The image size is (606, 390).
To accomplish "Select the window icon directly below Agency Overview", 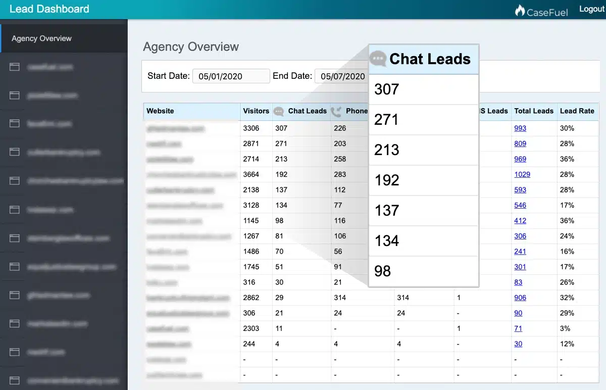I will pos(15,67).
